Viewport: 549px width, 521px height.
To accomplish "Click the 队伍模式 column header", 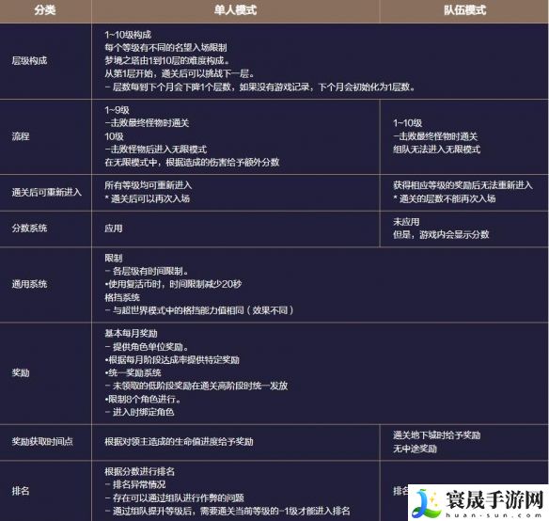I will tap(464, 10).
